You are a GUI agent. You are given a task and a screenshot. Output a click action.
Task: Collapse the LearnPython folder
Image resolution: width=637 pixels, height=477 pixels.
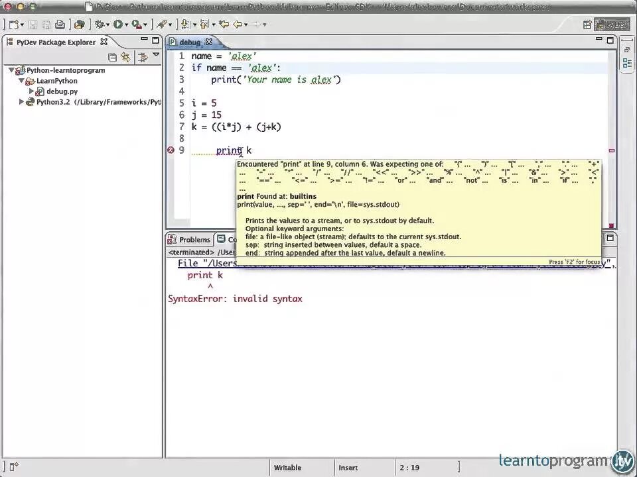[21, 80]
